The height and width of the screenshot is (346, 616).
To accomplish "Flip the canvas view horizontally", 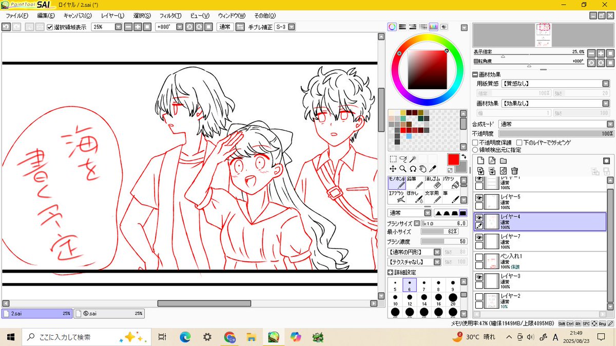I will 239,27.
